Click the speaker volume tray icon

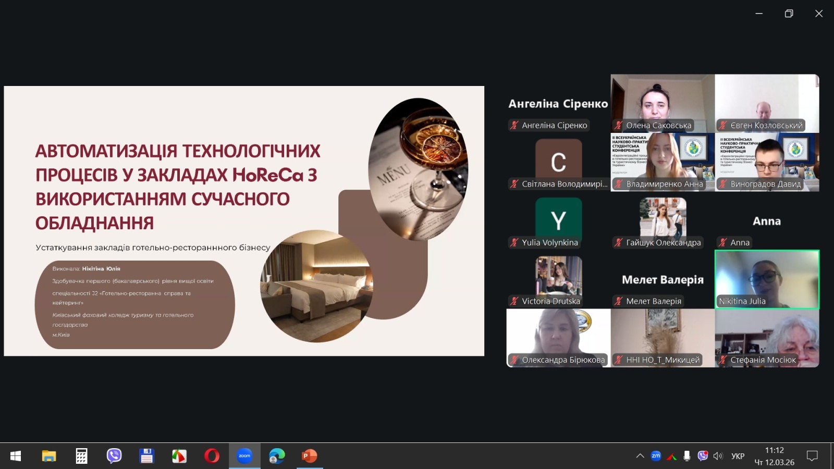point(718,456)
